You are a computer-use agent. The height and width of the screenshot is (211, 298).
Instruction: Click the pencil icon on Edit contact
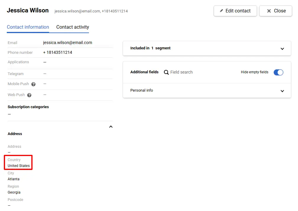[221, 11]
